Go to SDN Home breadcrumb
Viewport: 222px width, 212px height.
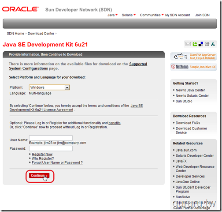coord(15,34)
